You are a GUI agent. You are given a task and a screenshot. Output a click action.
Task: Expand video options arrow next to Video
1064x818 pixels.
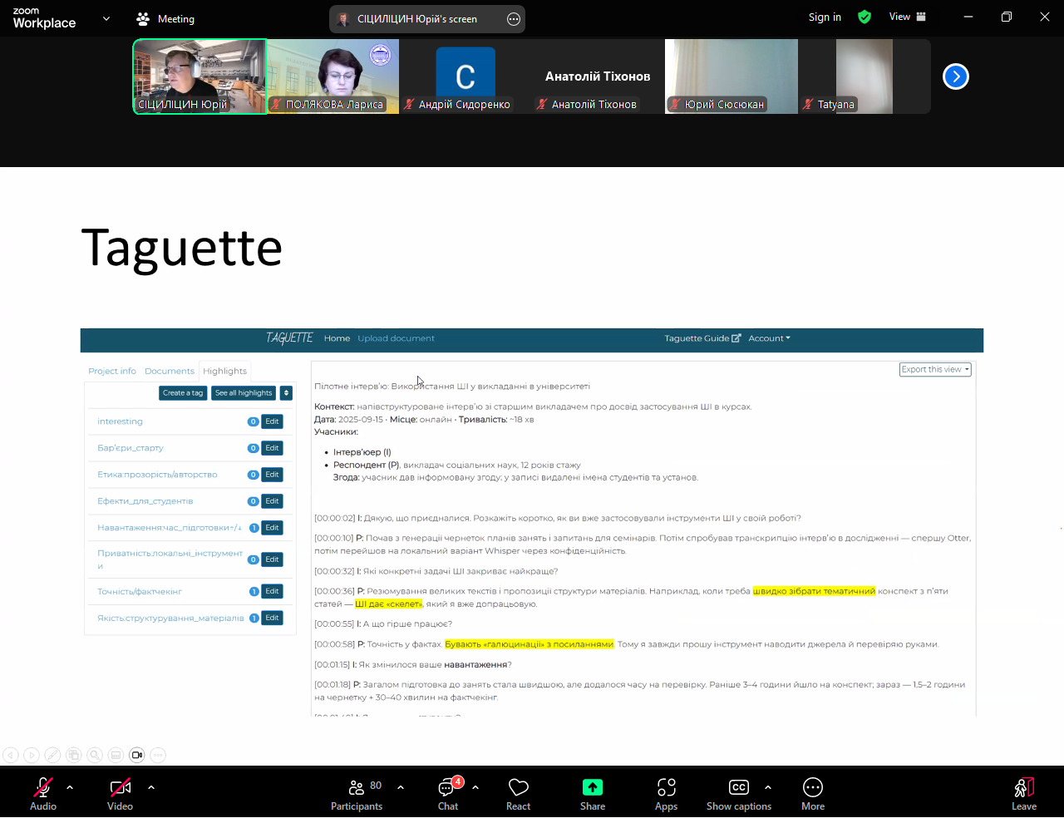(x=151, y=786)
